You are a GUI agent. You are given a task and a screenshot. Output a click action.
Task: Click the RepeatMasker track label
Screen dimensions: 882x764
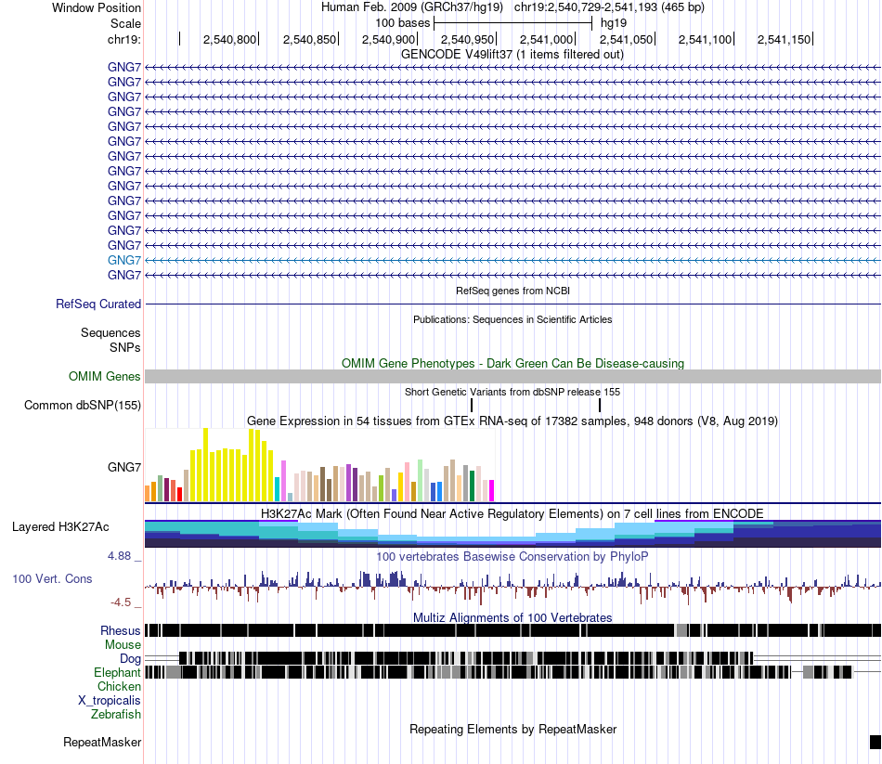pyautogui.click(x=102, y=742)
